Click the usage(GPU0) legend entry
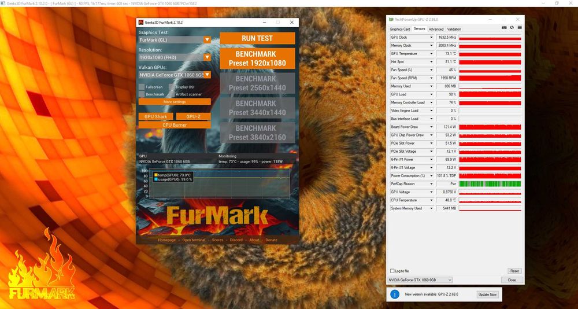This screenshot has height=309, width=578. [x=173, y=179]
